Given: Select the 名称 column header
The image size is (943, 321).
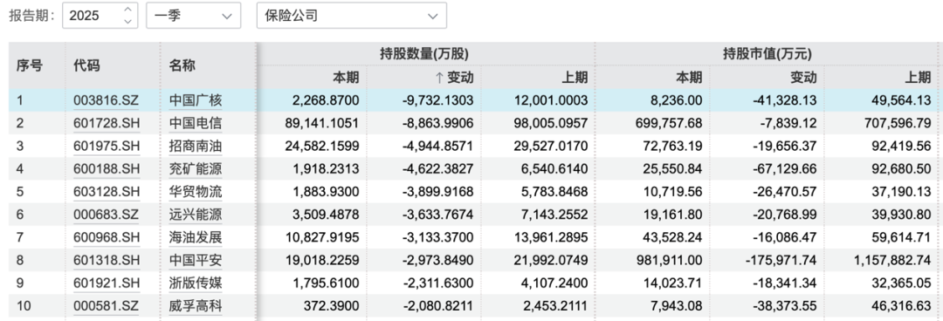Looking at the screenshot, I should (182, 65).
